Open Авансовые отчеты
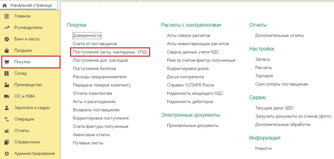The height and width of the screenshot is (159, 334). pos(91,135)
